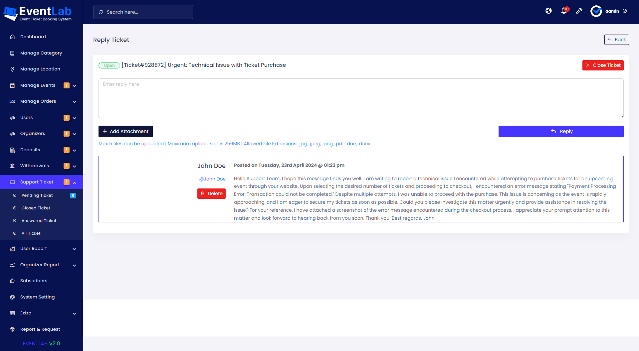This screenshot has height=351, width=639.
Task: Expand the Manage Events submenu chevron
Action: point(75,86)
